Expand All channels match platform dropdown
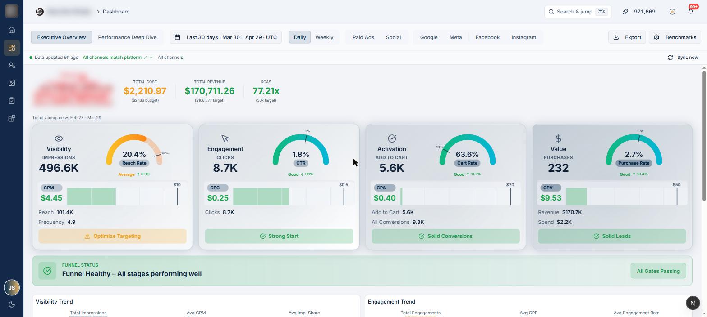This screenshot has width=707, height=317. [x=117, y=58]
